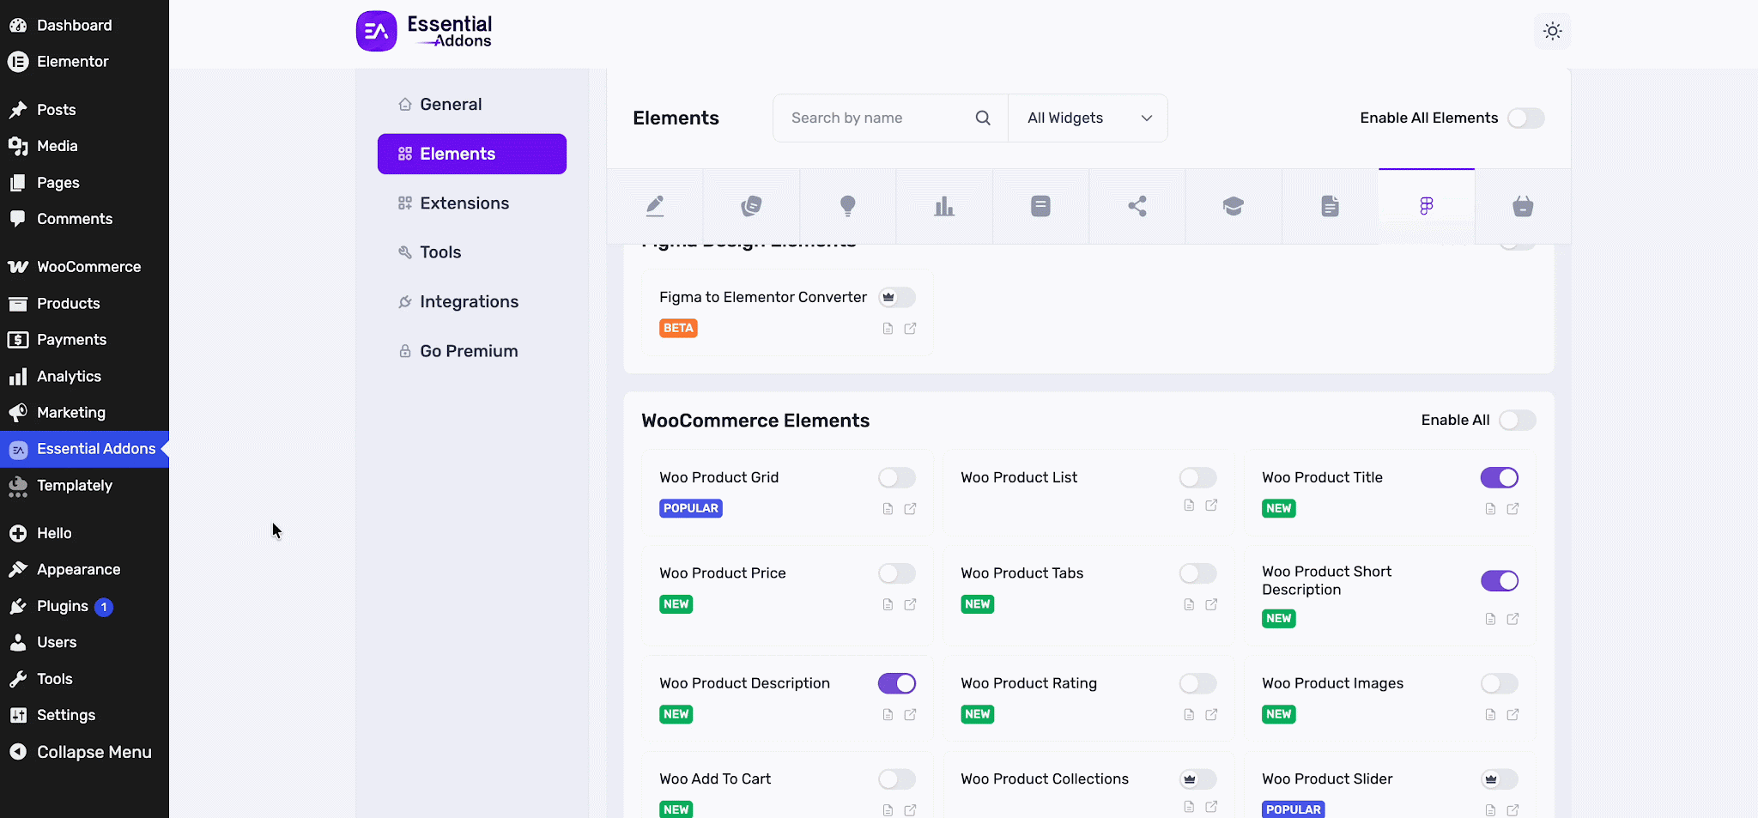Open the Tools tab in Essential Addons
The width and height of the screenshot is (1758, 818).
(x=472, y=252)
